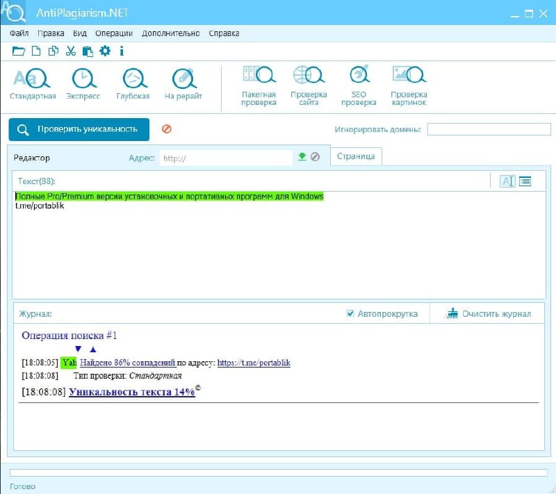Open the Файл menu
556x494 pixels.
19,33
